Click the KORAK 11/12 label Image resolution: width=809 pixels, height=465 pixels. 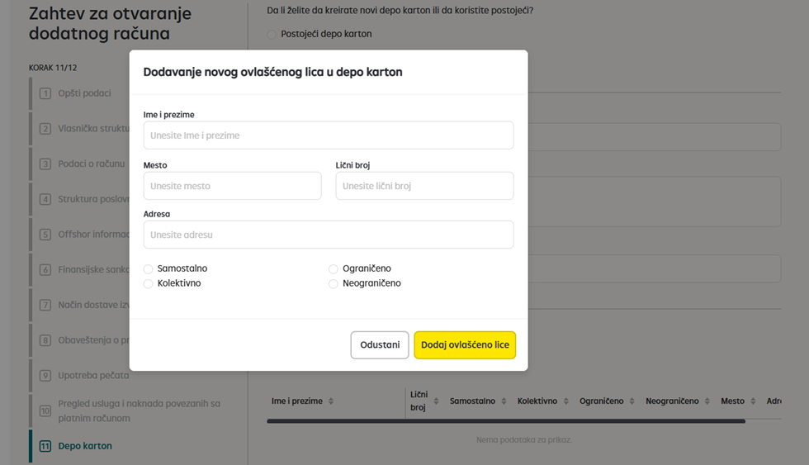tap(53, 68)
